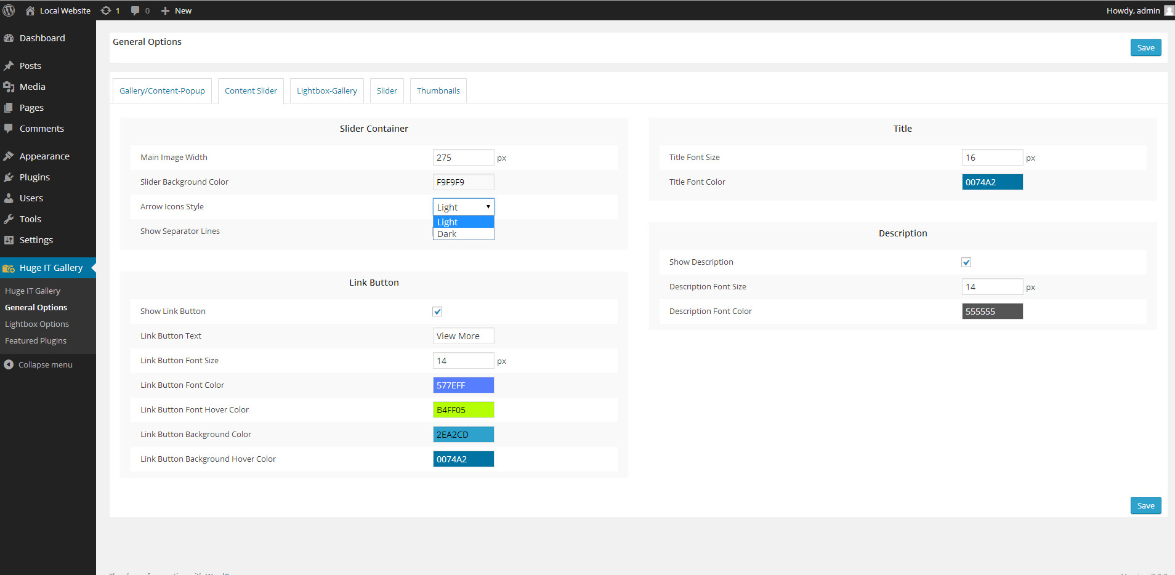Click the Show Separator Lines label
Image resolution: width=1175 pixels, height=575 pixels.
coord(180,231)
